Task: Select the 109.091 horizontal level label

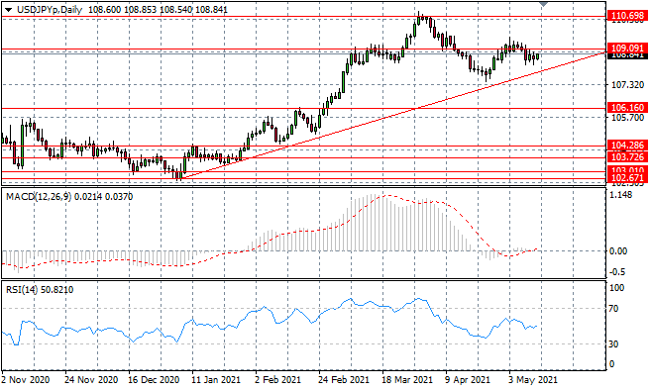Action: pyautogui.click(x=627, y=48)
